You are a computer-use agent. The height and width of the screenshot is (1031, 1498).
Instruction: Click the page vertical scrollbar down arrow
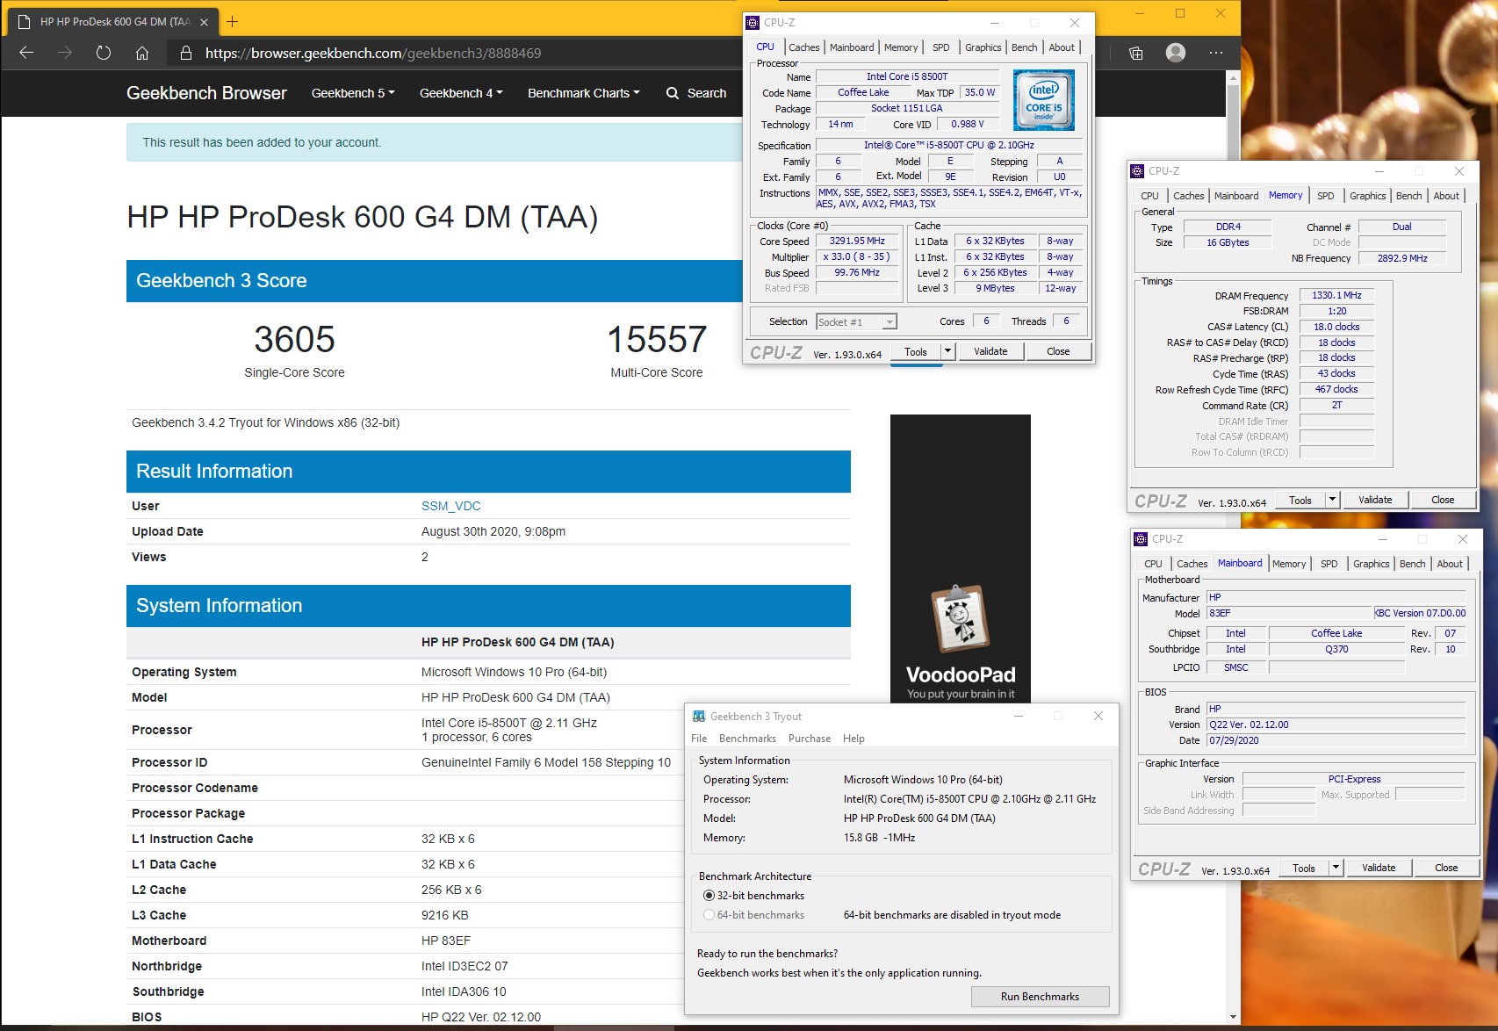[x=1233, y=1017]
